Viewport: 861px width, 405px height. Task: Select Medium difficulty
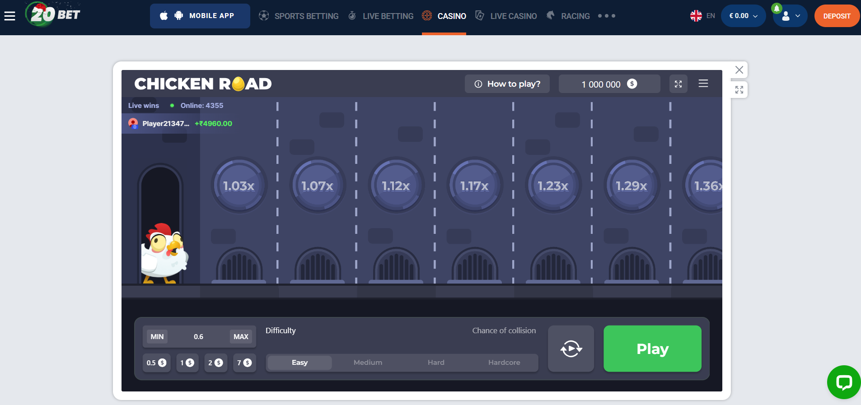tap(368, 363)
